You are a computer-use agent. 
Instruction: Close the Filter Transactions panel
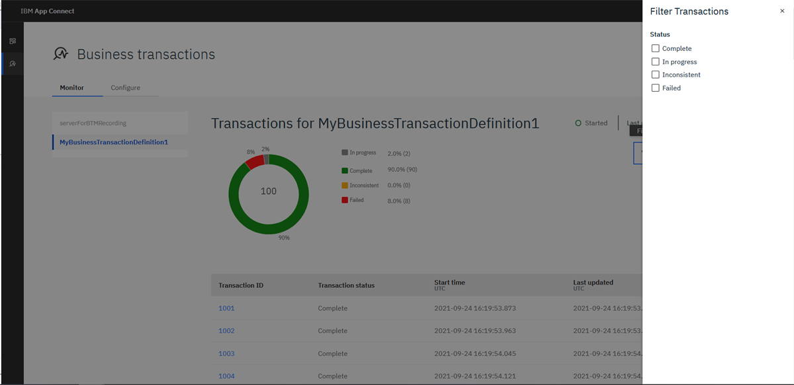coord(782,11)
